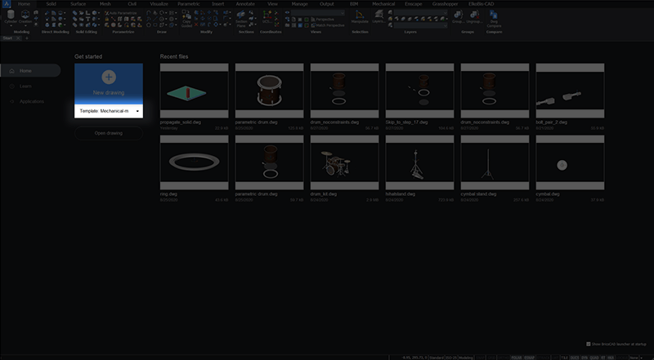Click the Manipulate tool icon
Viewport: 654px width, 360px height.
click(360, 20)
